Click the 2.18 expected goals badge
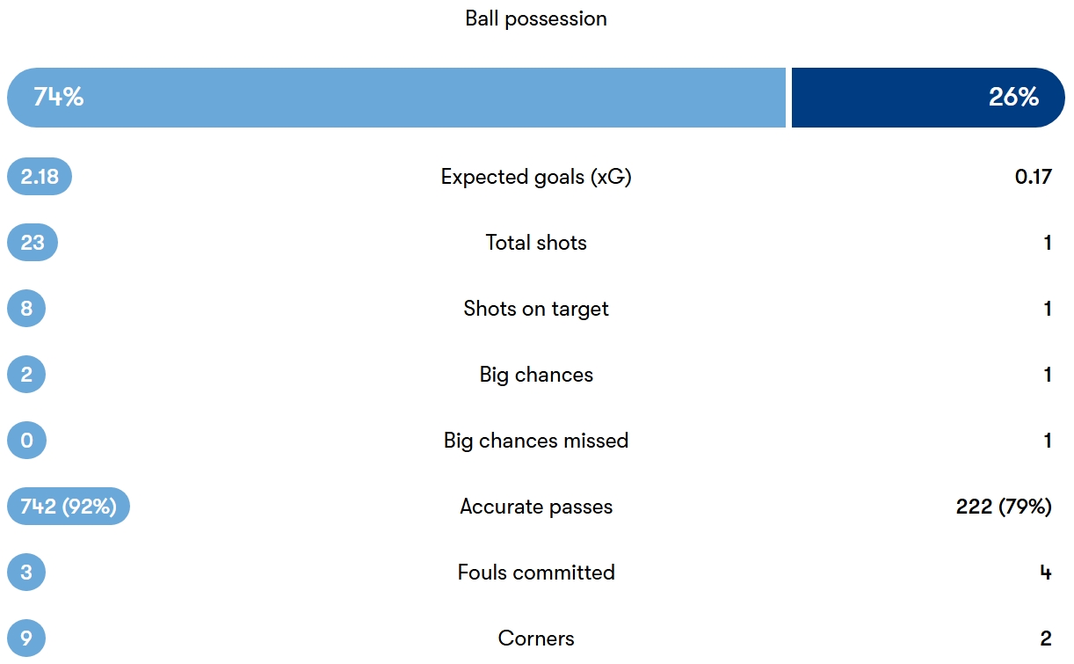The height and width of the screenshot is (664, 1074). [x=40, y=177]
